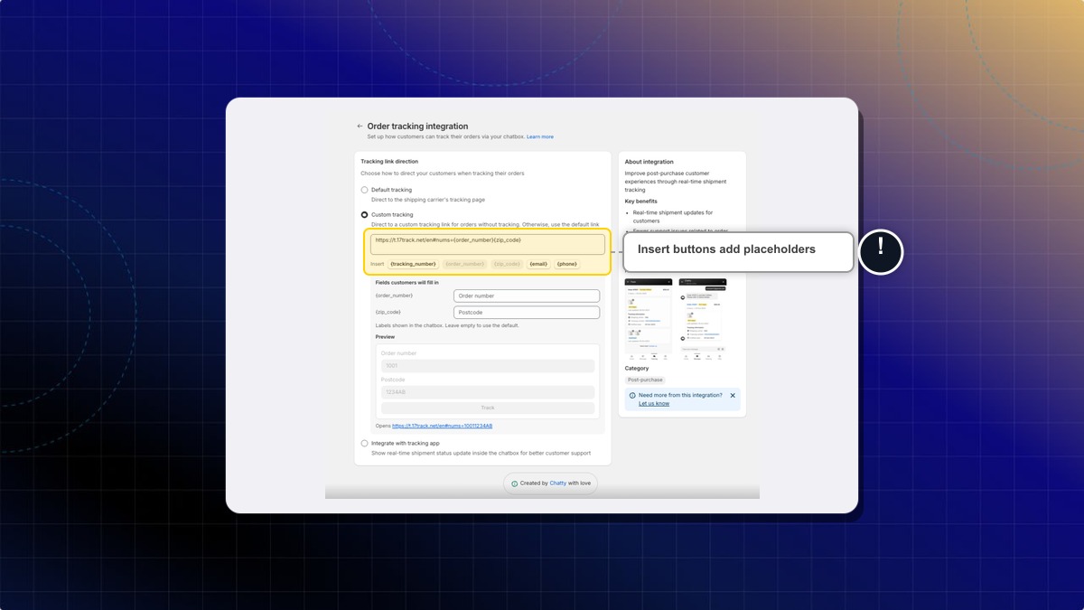Select the Default tracking radio option
The width and height of the screenshot is (1084, 610).
coord(365,190)
